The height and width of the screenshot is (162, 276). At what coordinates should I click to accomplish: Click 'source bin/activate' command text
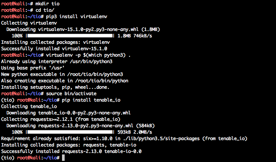click(x=71, y=94)
